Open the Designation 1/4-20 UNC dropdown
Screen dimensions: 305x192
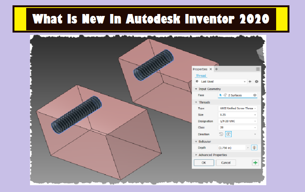(x=237, y=121)
